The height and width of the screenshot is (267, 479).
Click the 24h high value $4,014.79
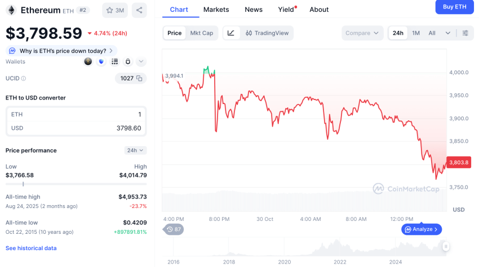pyautogui.click(x=133, y=175)
